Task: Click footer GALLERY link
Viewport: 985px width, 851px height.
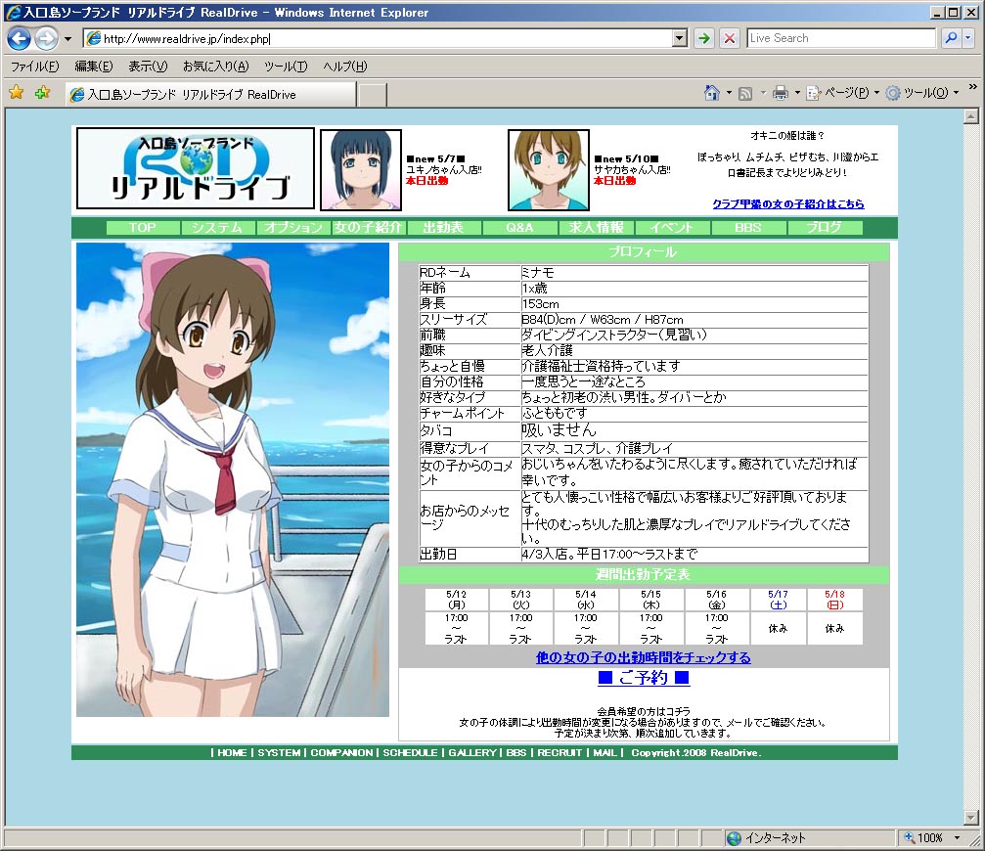Action: click(472, 752)
